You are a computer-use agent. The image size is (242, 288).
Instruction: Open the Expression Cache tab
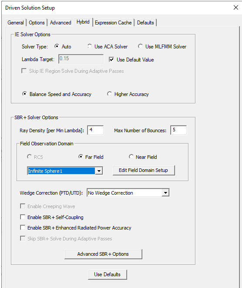[x=113, y=23]
